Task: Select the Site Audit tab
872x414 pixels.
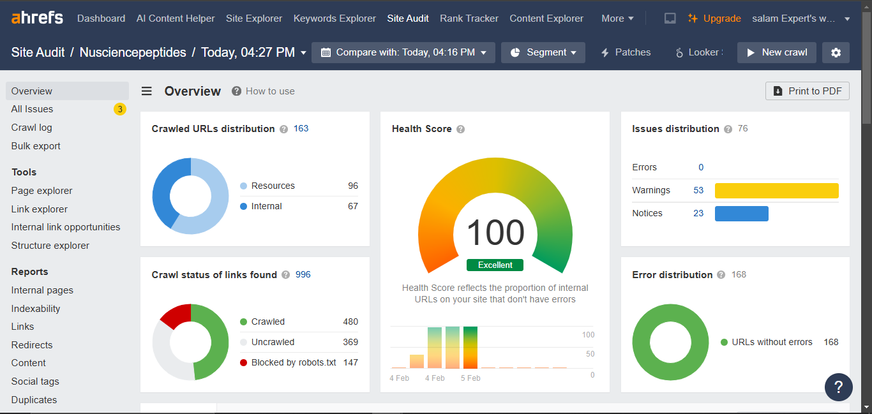Action: (x=408, y=18)
